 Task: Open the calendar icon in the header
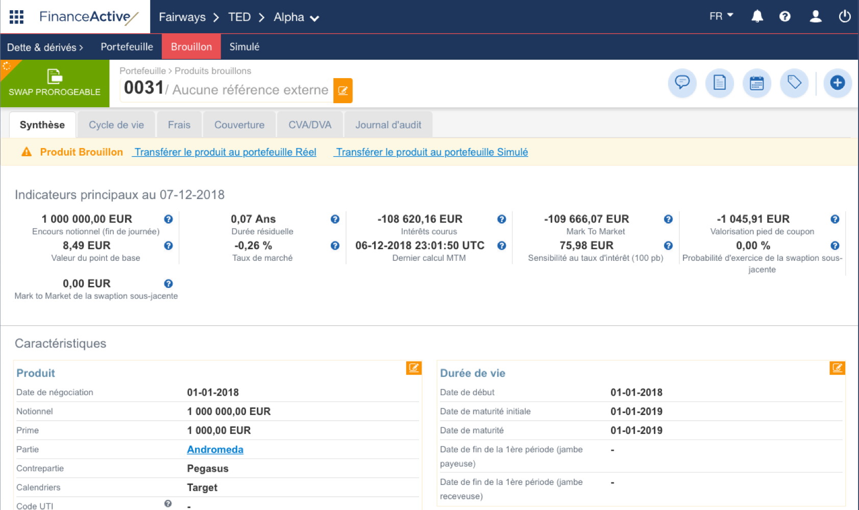click(757, 83)
